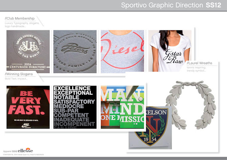
Task: Click the Small Luxury Hotels logo thumbnail
Action: click(28, 52)
